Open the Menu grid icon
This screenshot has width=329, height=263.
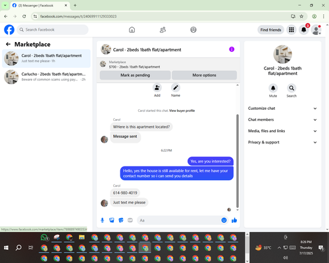(291, 30)
